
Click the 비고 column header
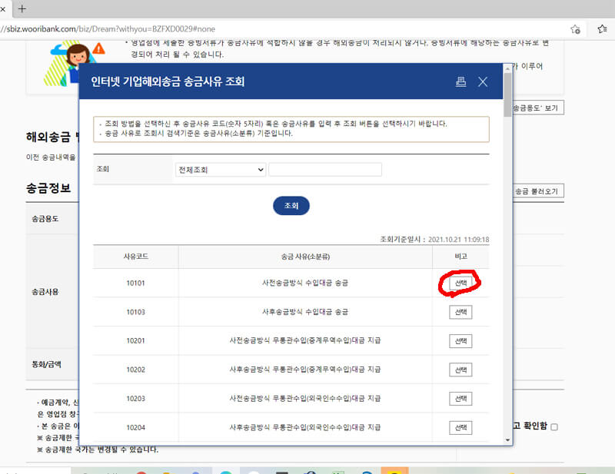click(x=460, y=257)
